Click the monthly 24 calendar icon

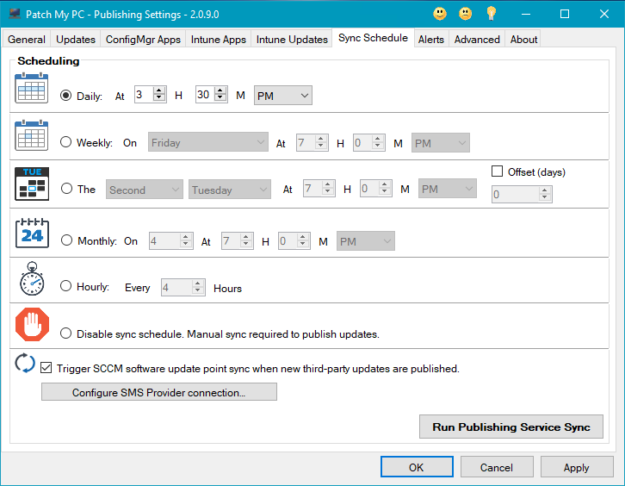(31, 234)
